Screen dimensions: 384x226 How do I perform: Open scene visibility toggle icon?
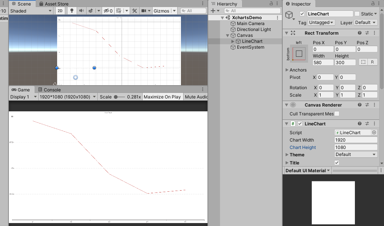coord(107,11)
